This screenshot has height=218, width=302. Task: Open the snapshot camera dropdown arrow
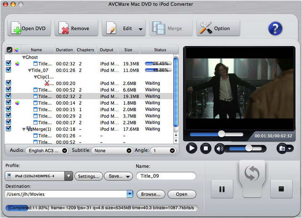pos(290,149)
